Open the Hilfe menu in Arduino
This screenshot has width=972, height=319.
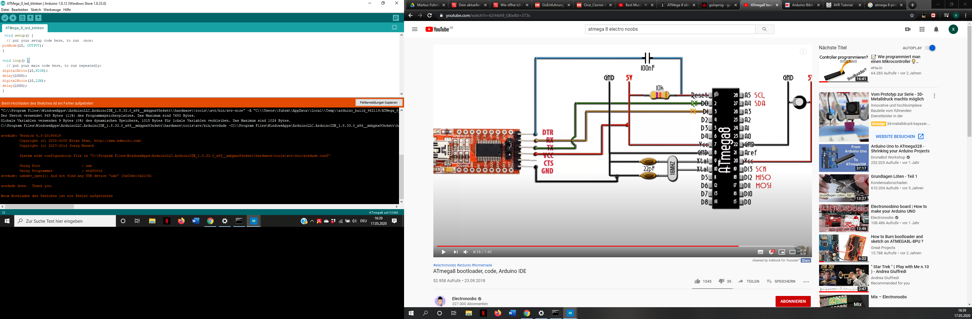click(x=67, y=10)
